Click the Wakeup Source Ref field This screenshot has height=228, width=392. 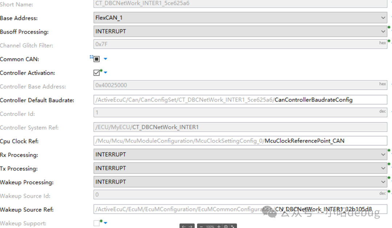tap(240, 209)
